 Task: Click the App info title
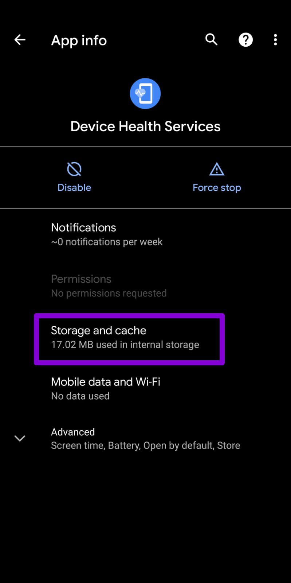79,40
